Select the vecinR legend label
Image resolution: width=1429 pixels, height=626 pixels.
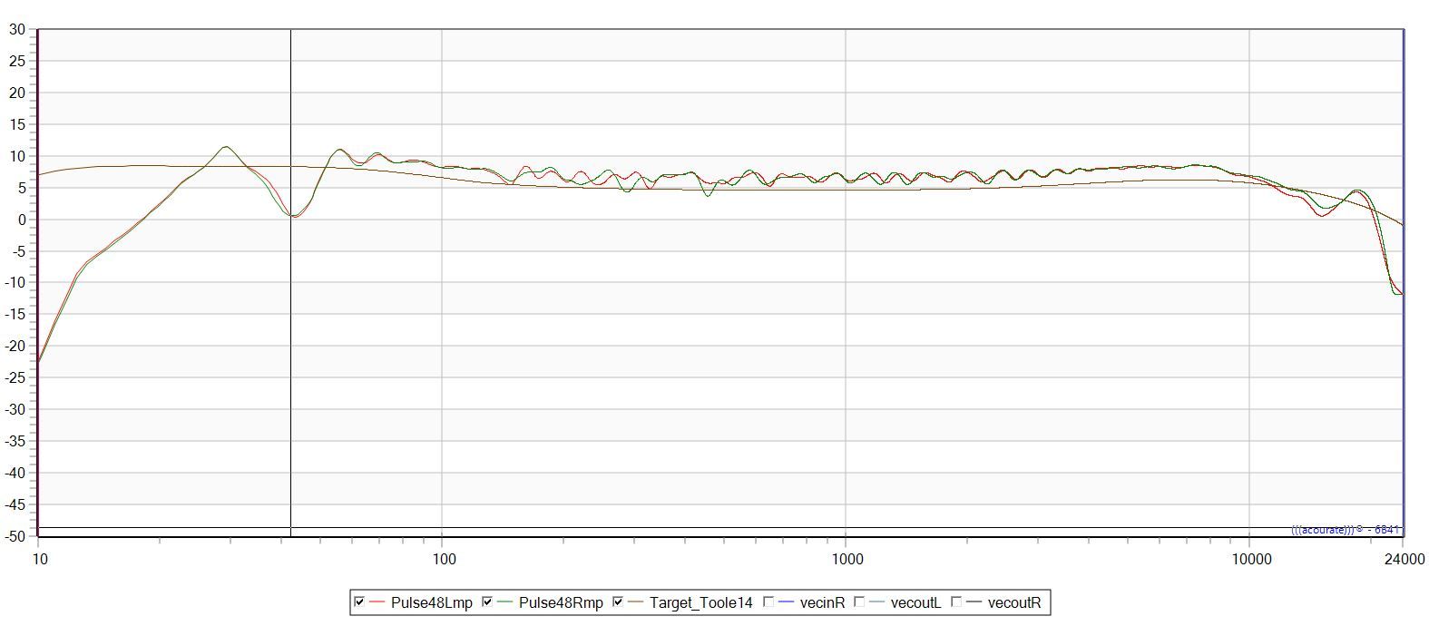point(825,602)
